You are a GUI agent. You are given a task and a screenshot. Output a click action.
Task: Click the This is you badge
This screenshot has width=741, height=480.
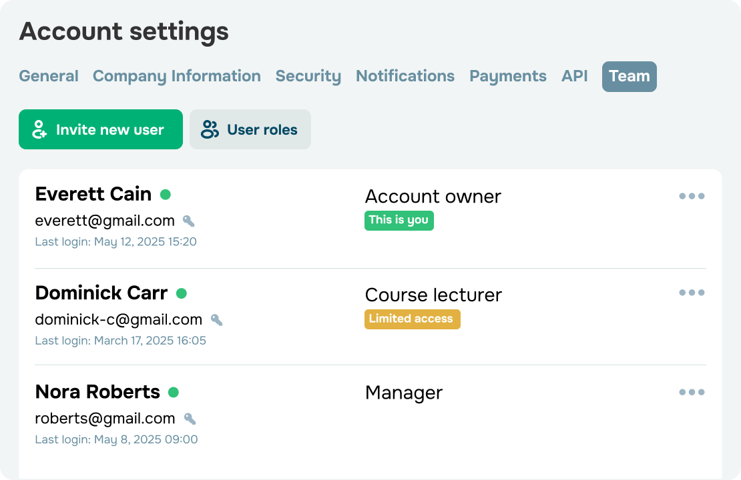(x=399, y=220)
